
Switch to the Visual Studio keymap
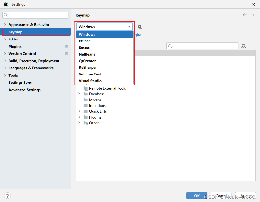(x=105, y=81)
